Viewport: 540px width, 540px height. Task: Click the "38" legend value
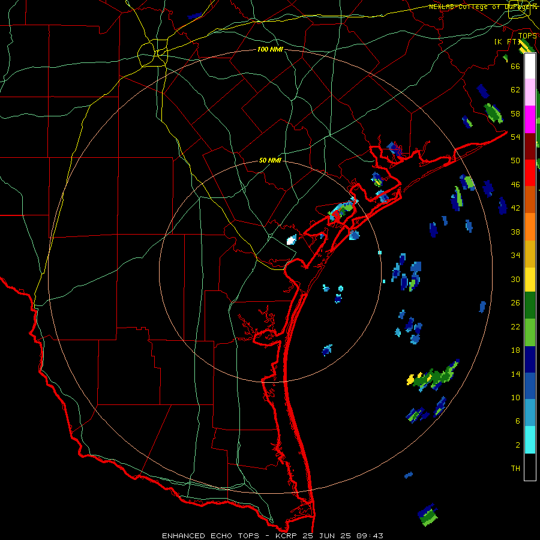coord(515,232)
